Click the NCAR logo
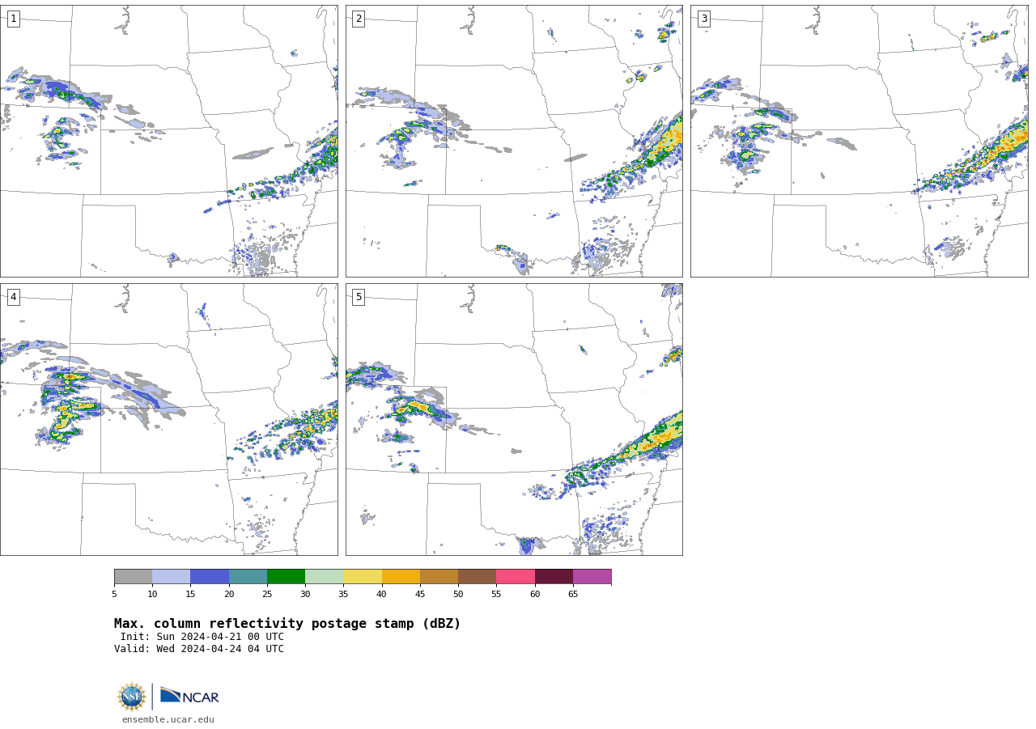Viewport: 1036px width, 729px height. pyautogui.click(x=189, y=696)
